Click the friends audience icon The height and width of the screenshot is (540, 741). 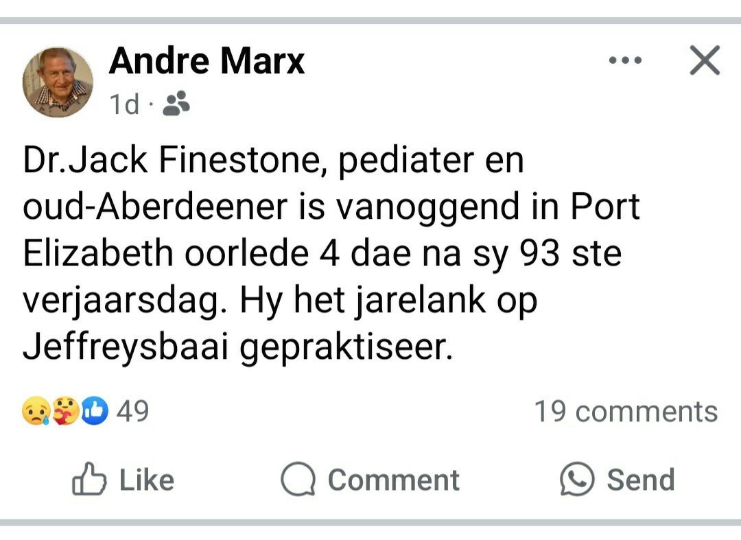tap(177, 104)
